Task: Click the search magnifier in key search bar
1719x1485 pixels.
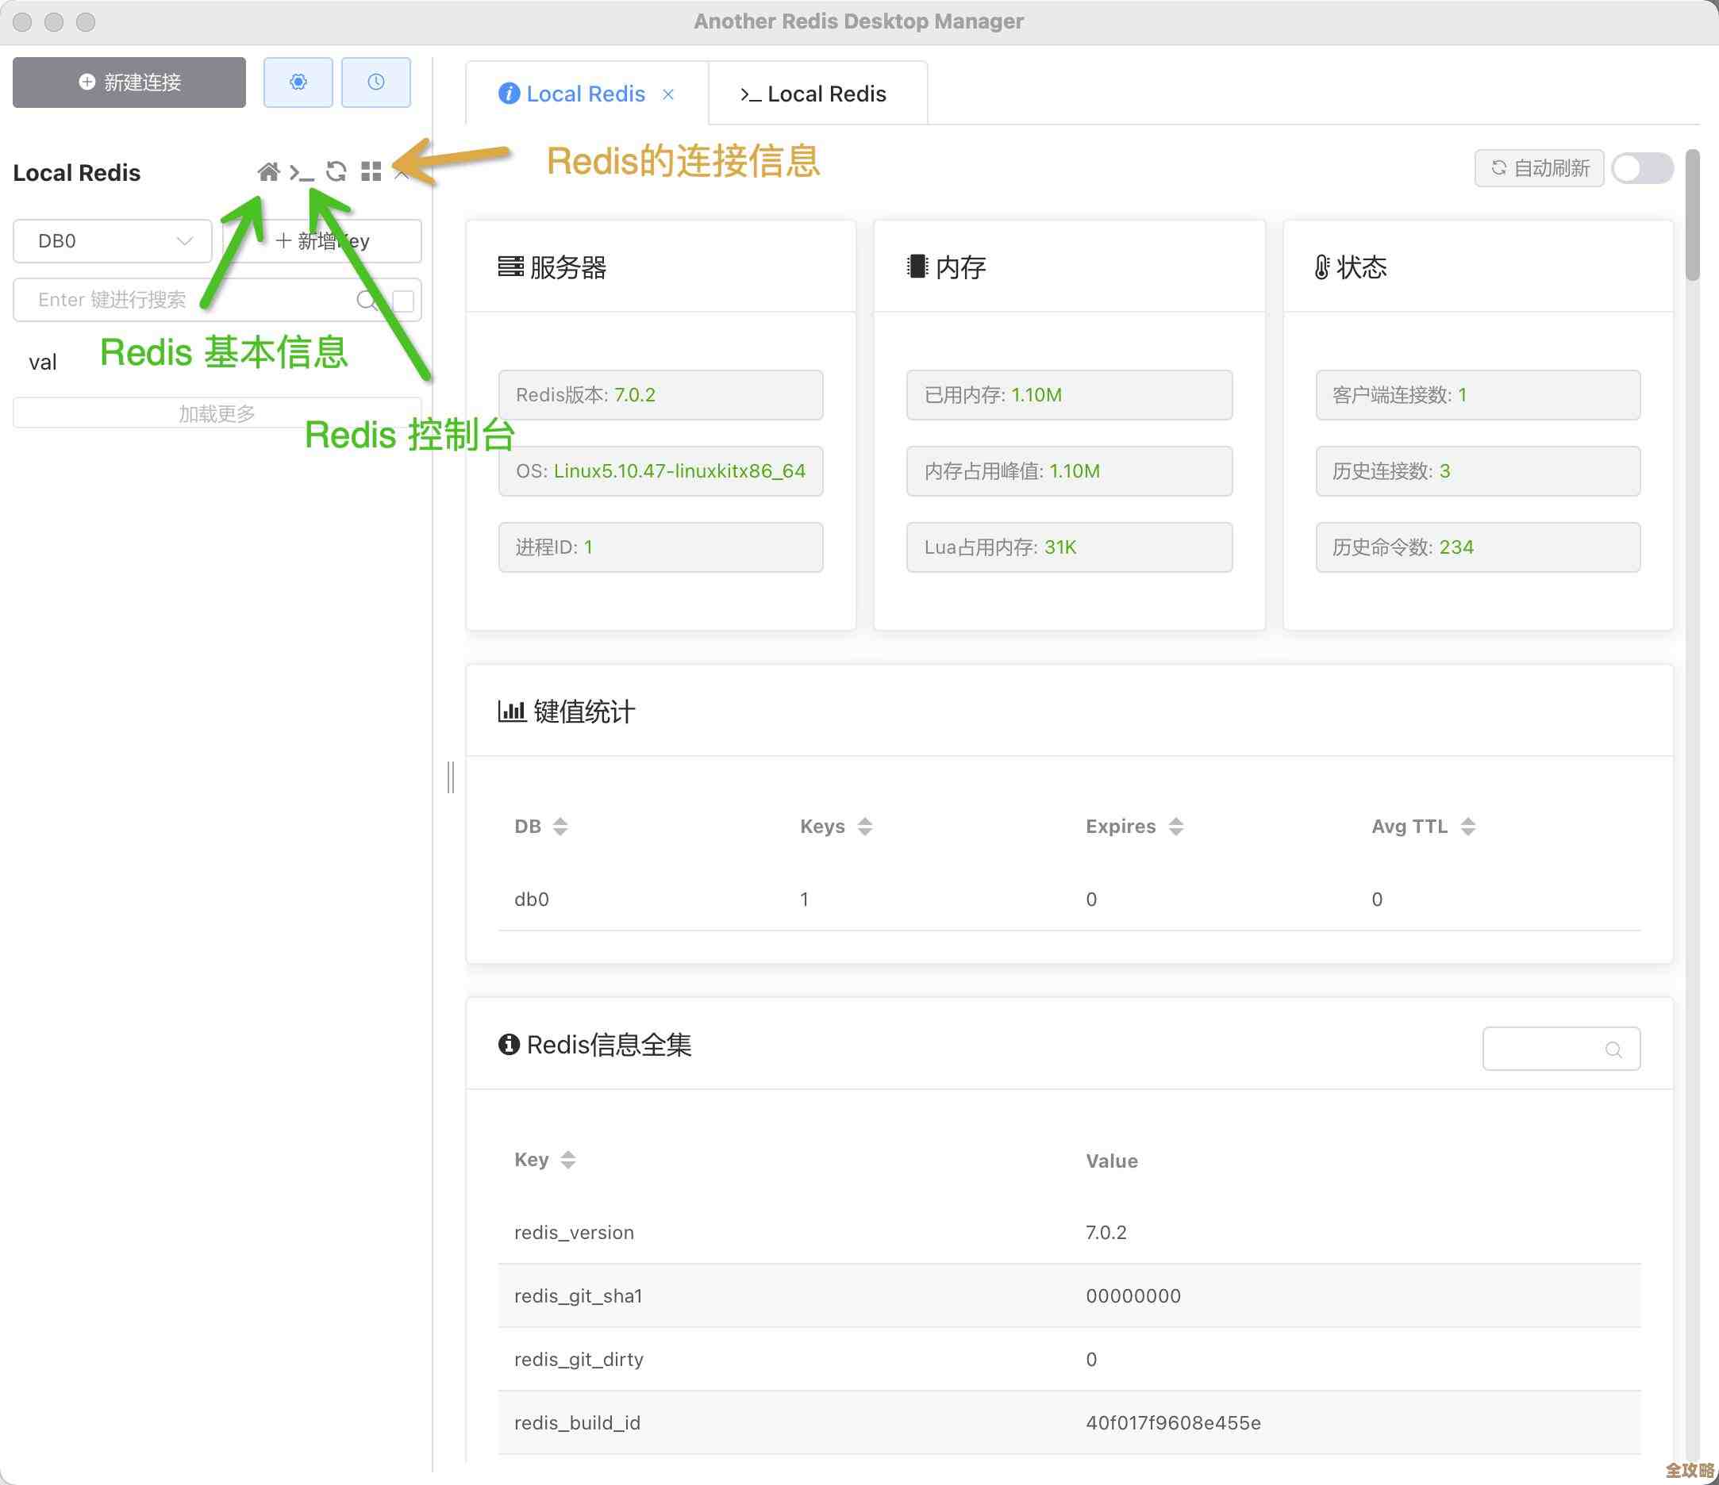Action: pyautogui.click(x=367, y=300)
